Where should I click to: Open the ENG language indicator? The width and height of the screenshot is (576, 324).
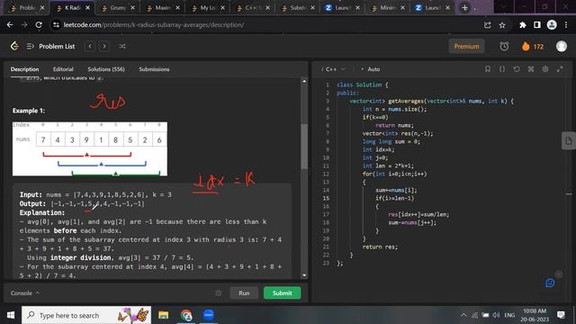(509, 315)
